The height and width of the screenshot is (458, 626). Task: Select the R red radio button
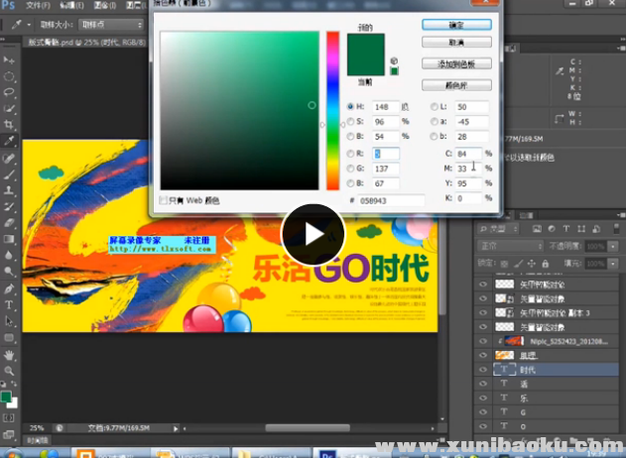pos(350,154)
